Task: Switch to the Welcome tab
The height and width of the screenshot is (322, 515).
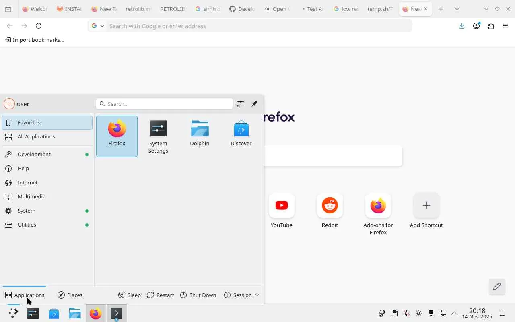Action: point(35,9)
